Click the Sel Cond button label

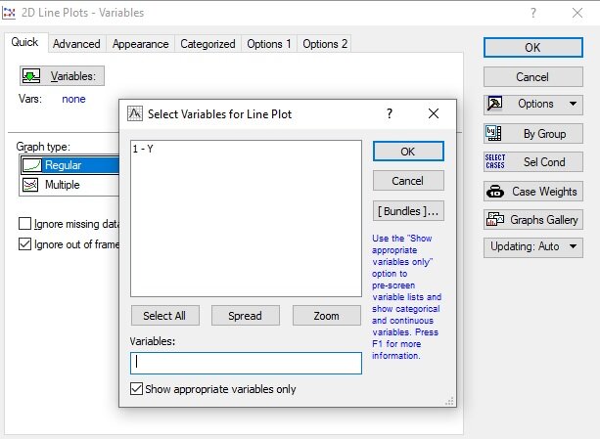pyautogui.click(x=544, y=162)
